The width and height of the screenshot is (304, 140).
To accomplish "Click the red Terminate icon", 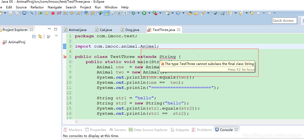I will [x=53, y=13].
